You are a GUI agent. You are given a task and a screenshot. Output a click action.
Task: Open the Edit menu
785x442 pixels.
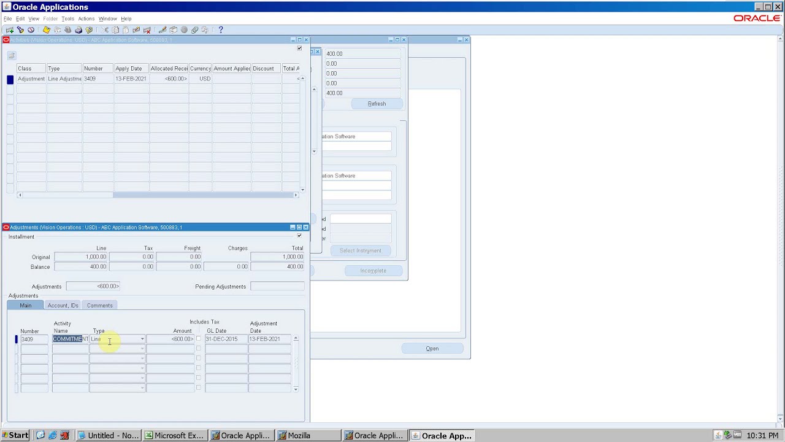20,18
